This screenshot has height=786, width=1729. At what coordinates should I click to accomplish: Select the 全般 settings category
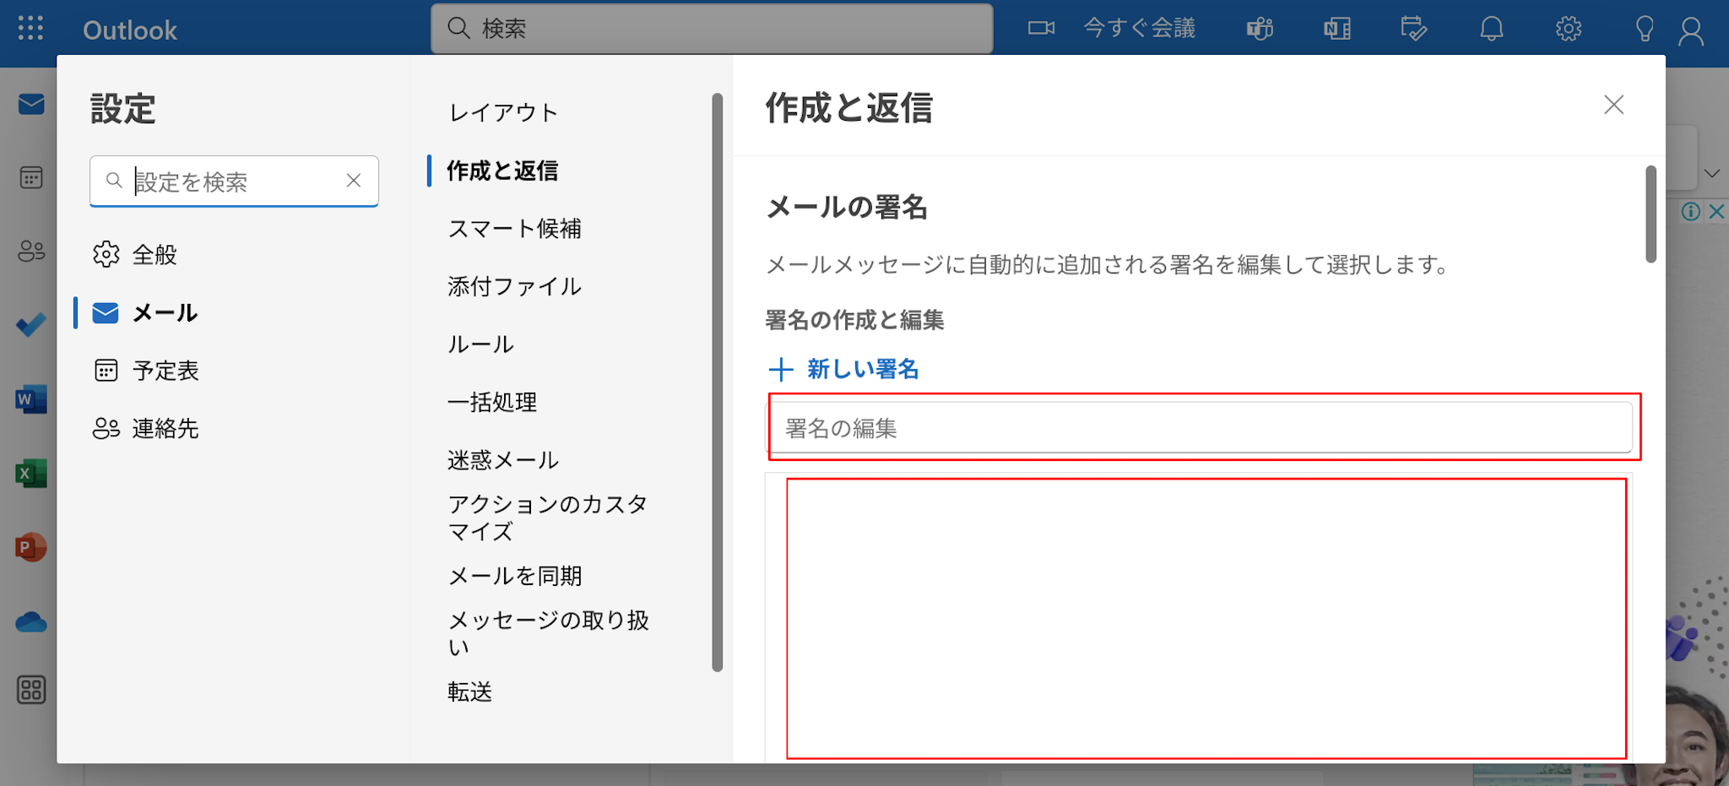click(x=154, y=254)
